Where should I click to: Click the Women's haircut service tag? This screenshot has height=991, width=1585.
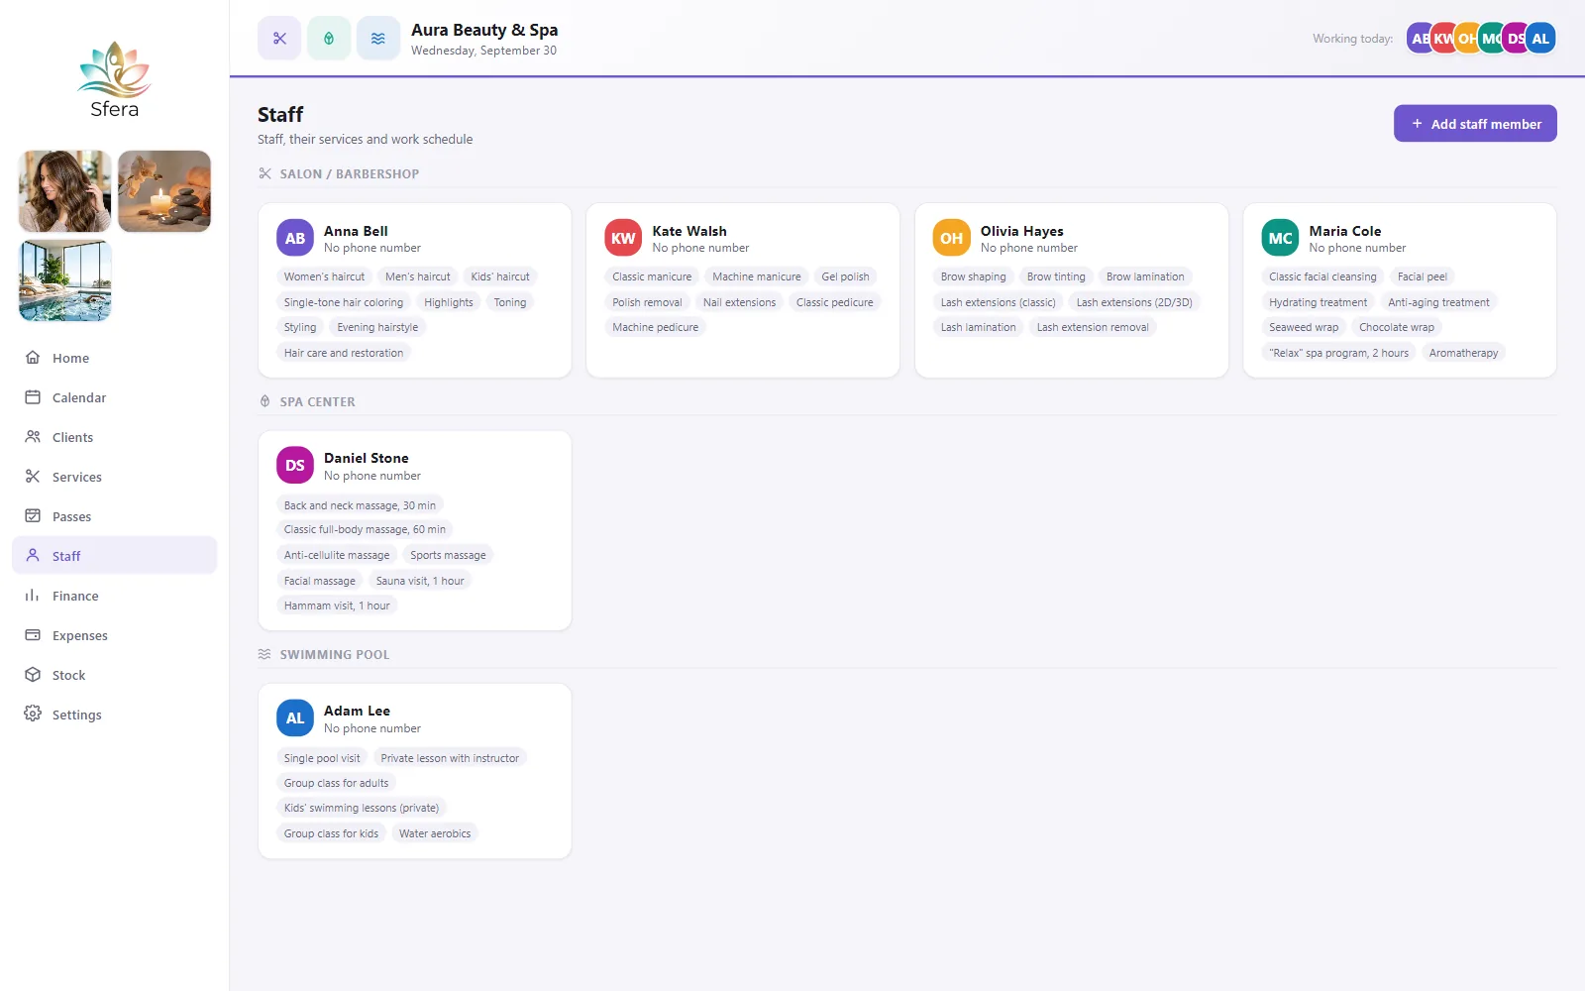pyautogui.click(x=324, y=276)
